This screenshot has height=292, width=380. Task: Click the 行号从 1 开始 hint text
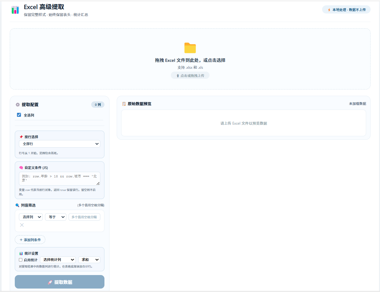[x=39, y=153]
